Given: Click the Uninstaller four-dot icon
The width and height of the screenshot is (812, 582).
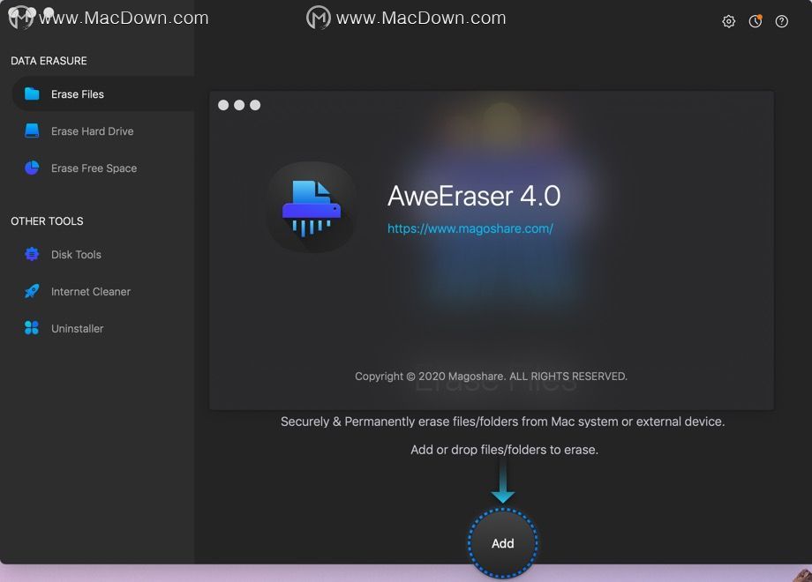Looking at the screenshot, I should pos(32,328).
